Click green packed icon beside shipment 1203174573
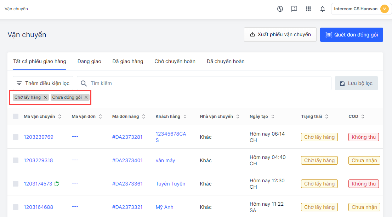 57,184
